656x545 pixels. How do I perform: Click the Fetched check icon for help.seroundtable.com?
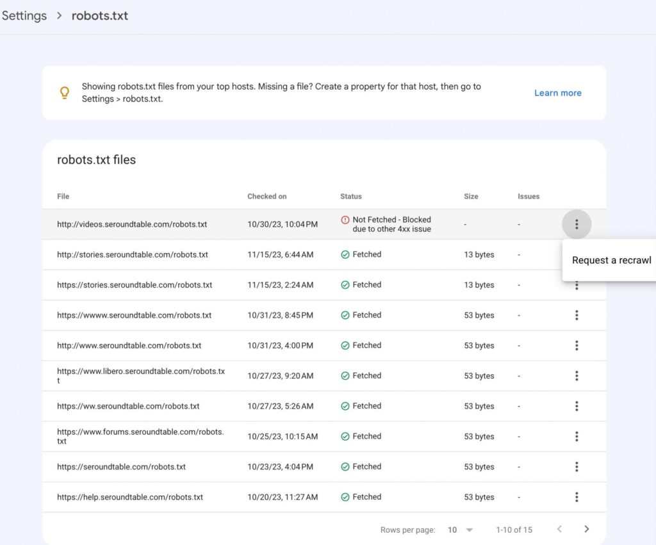(x=345, y=497)
